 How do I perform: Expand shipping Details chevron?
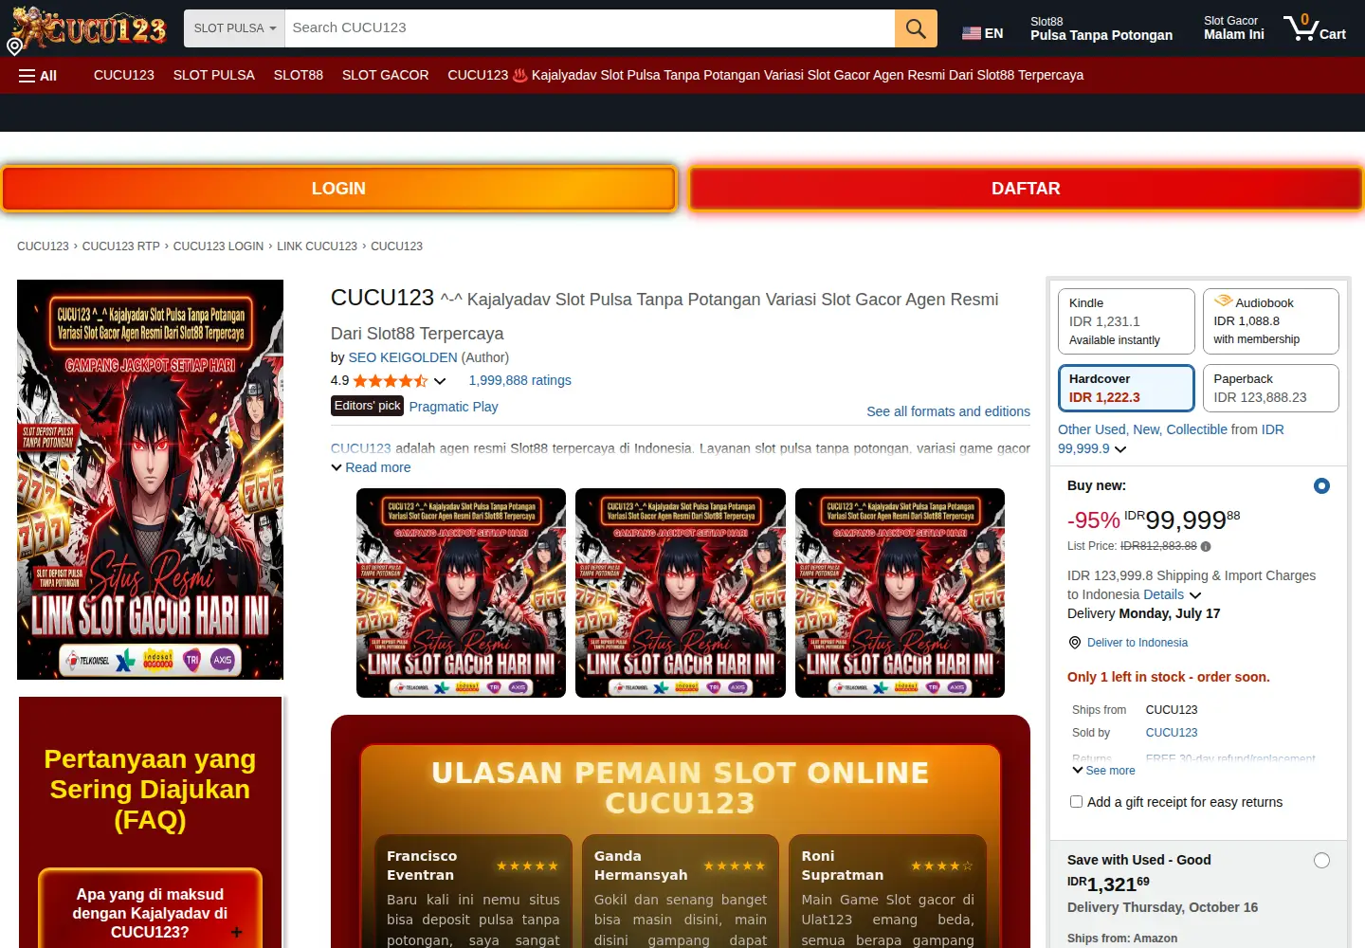(x=1195, y=595)
